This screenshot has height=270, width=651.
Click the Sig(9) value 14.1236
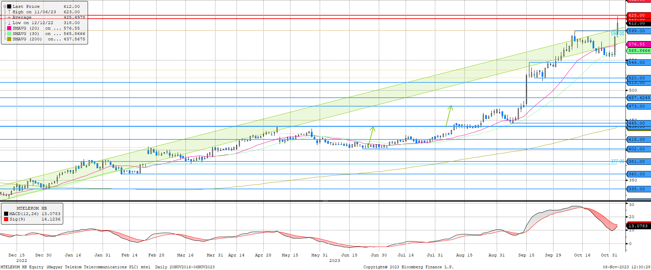51,219
